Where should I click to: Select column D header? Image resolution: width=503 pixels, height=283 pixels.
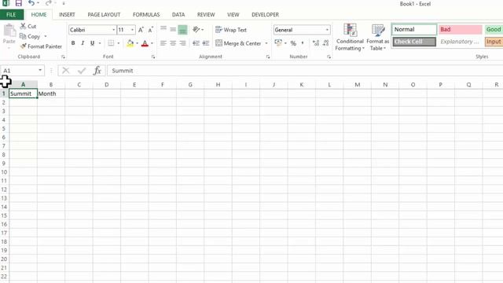point(107,85)
